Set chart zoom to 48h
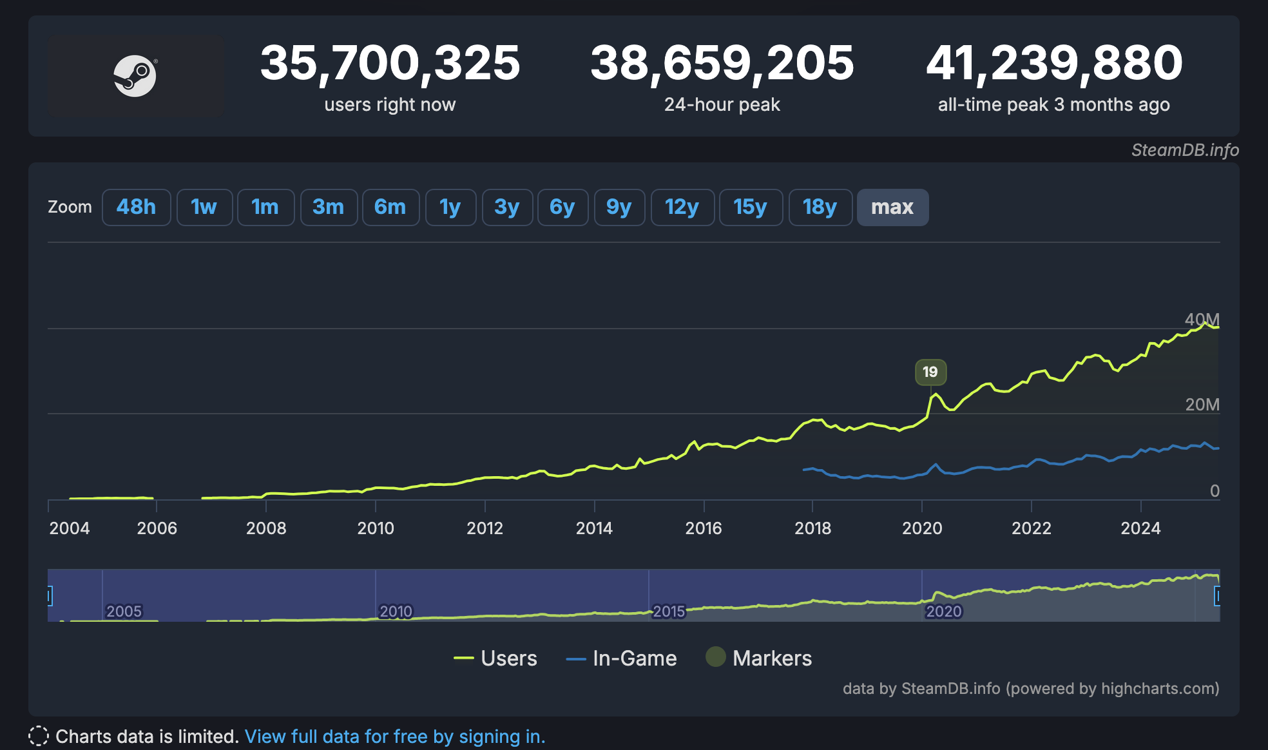Screen dimensions: 1268x750 tap(136, 207)
